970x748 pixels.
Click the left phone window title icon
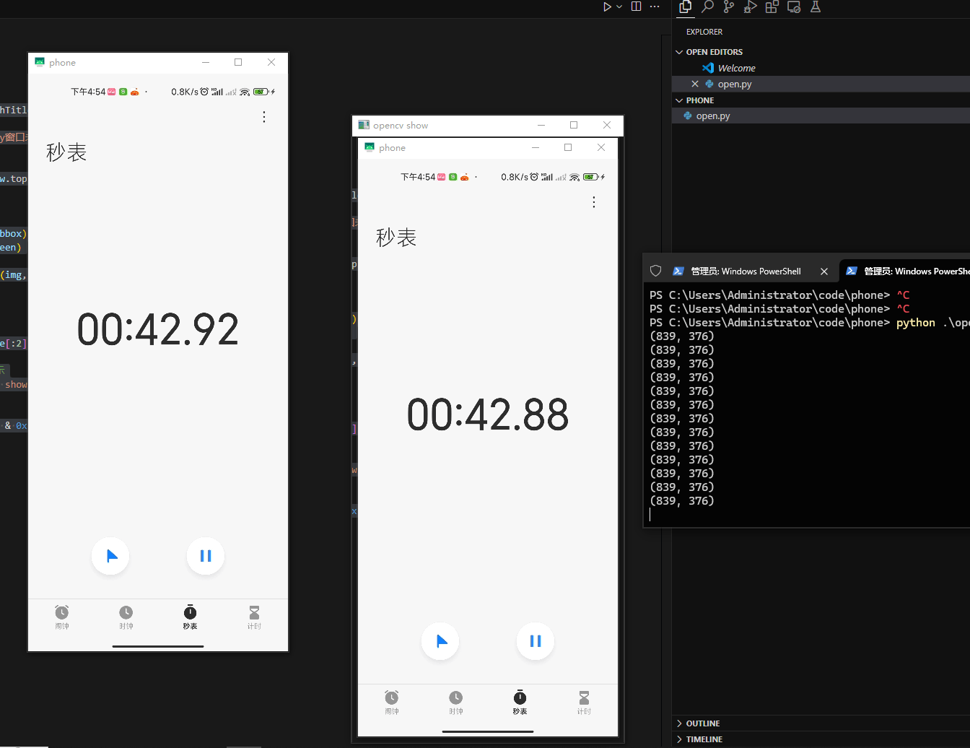[x=40, y=63]
